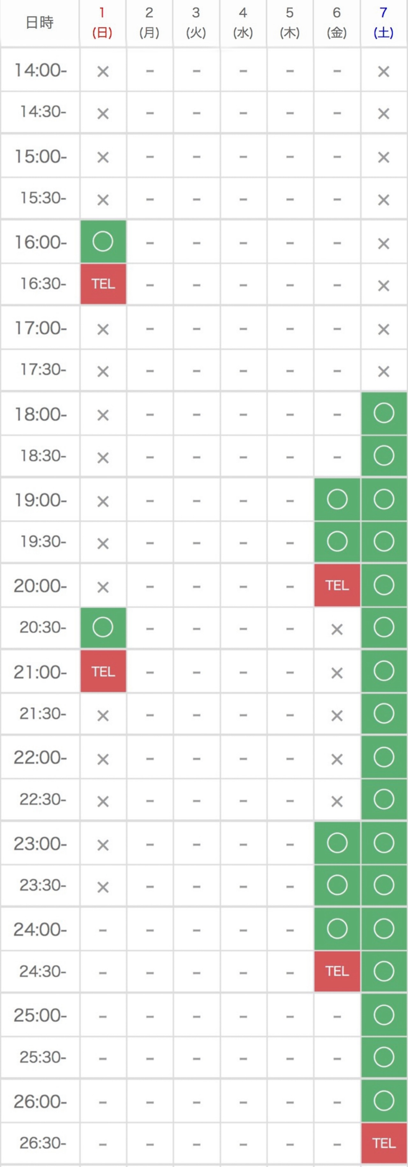
Task: Click the Friday 24:30 TEL cell
Action: pyautogui.click(x=337, y=971)
